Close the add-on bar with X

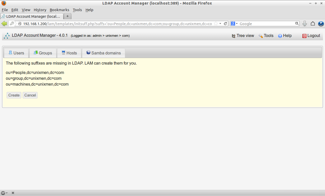coord(13,193)
